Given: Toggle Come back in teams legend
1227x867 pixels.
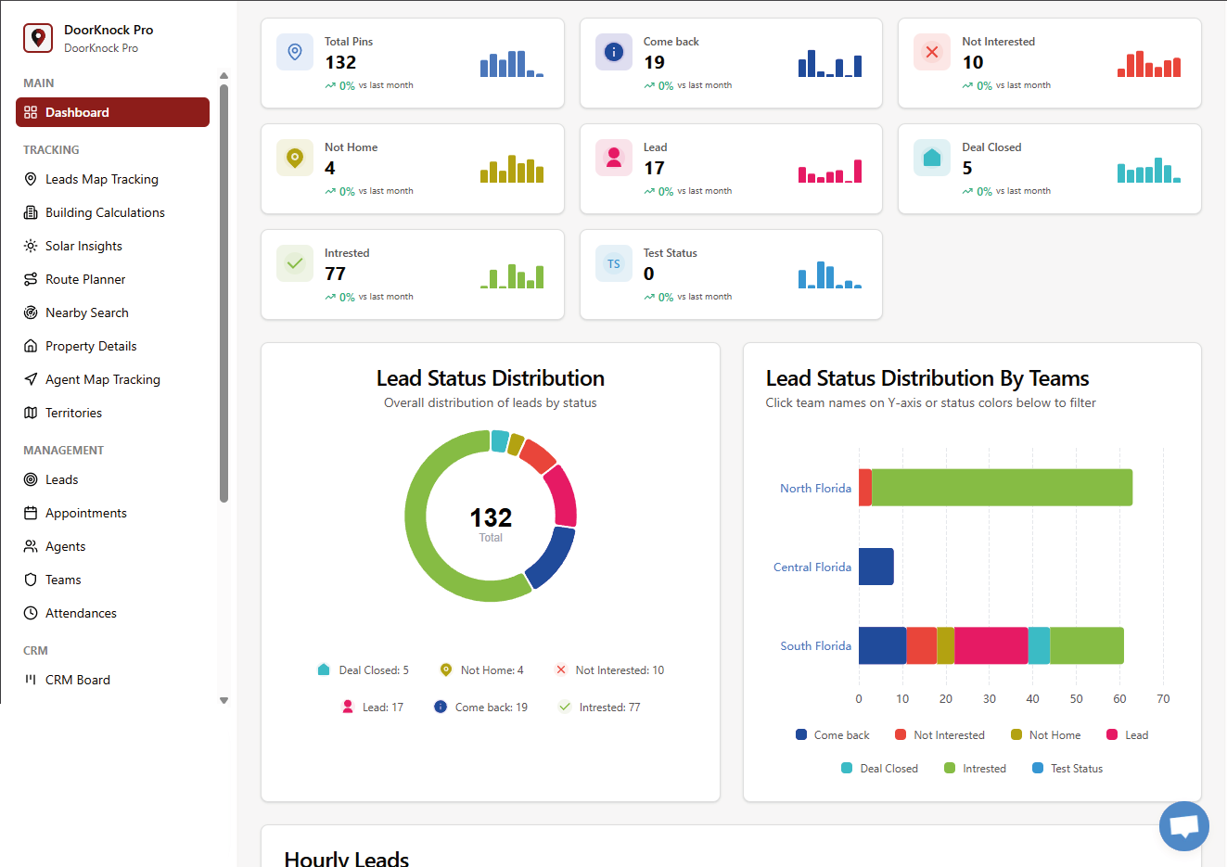Looking at the screenshot, I should tap(833, 735).
